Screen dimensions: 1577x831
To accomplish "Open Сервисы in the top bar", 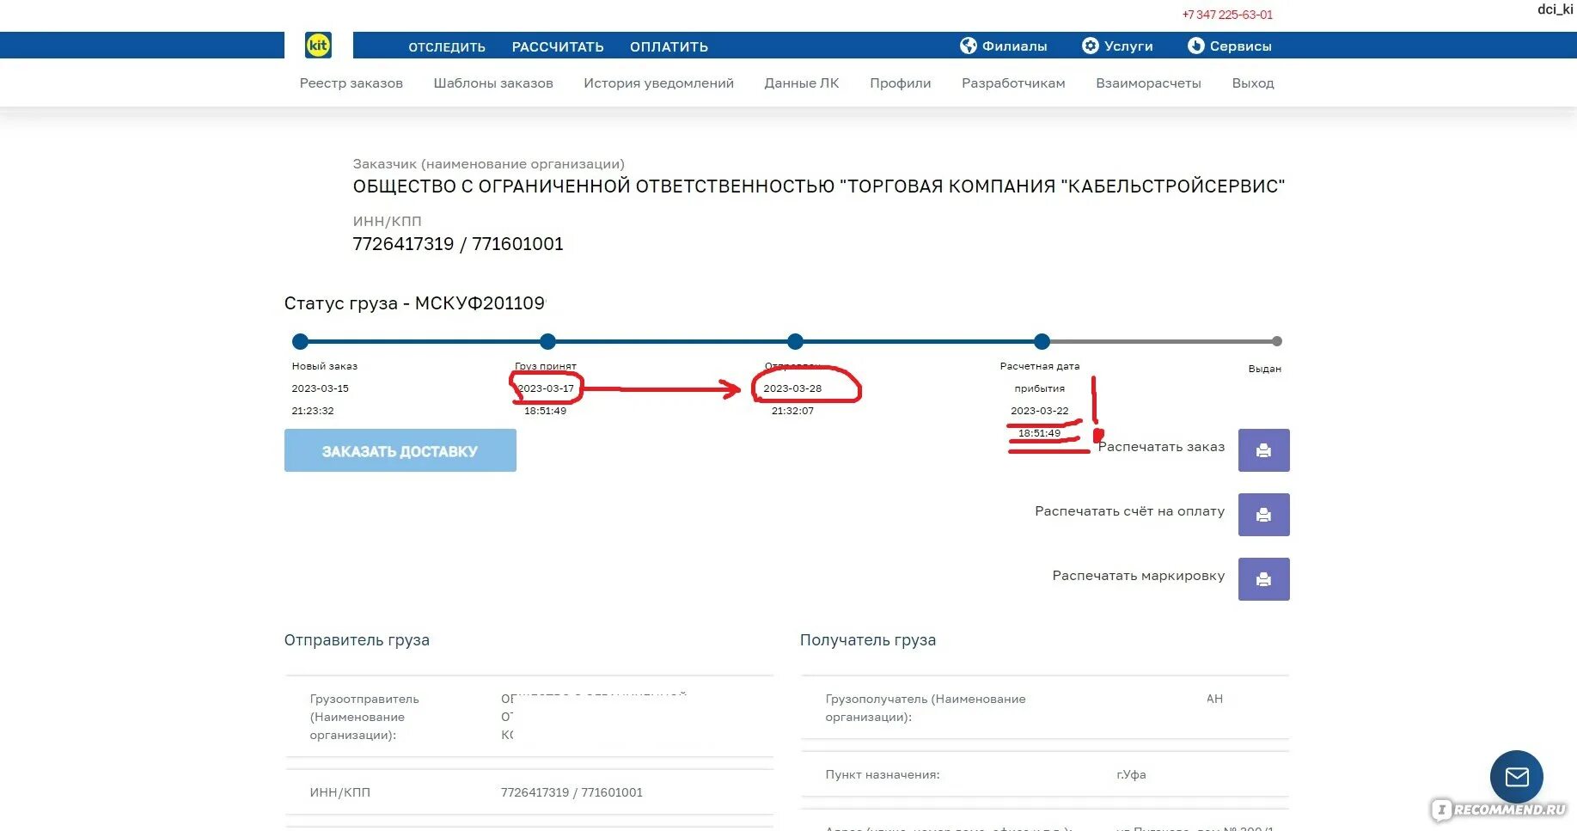I will [1240, 46].
